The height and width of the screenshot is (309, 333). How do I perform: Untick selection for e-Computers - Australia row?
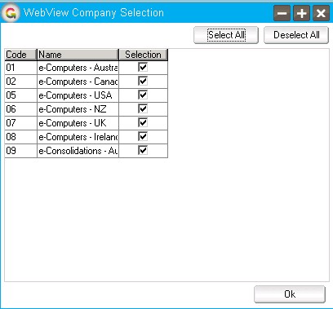click(143, 67)
